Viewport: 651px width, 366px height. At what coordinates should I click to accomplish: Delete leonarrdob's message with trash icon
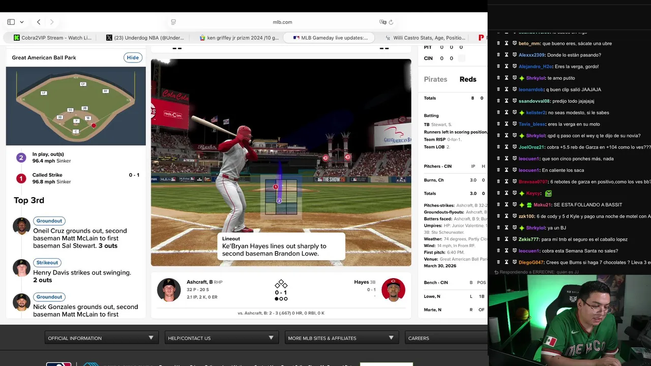coord(498,89)
